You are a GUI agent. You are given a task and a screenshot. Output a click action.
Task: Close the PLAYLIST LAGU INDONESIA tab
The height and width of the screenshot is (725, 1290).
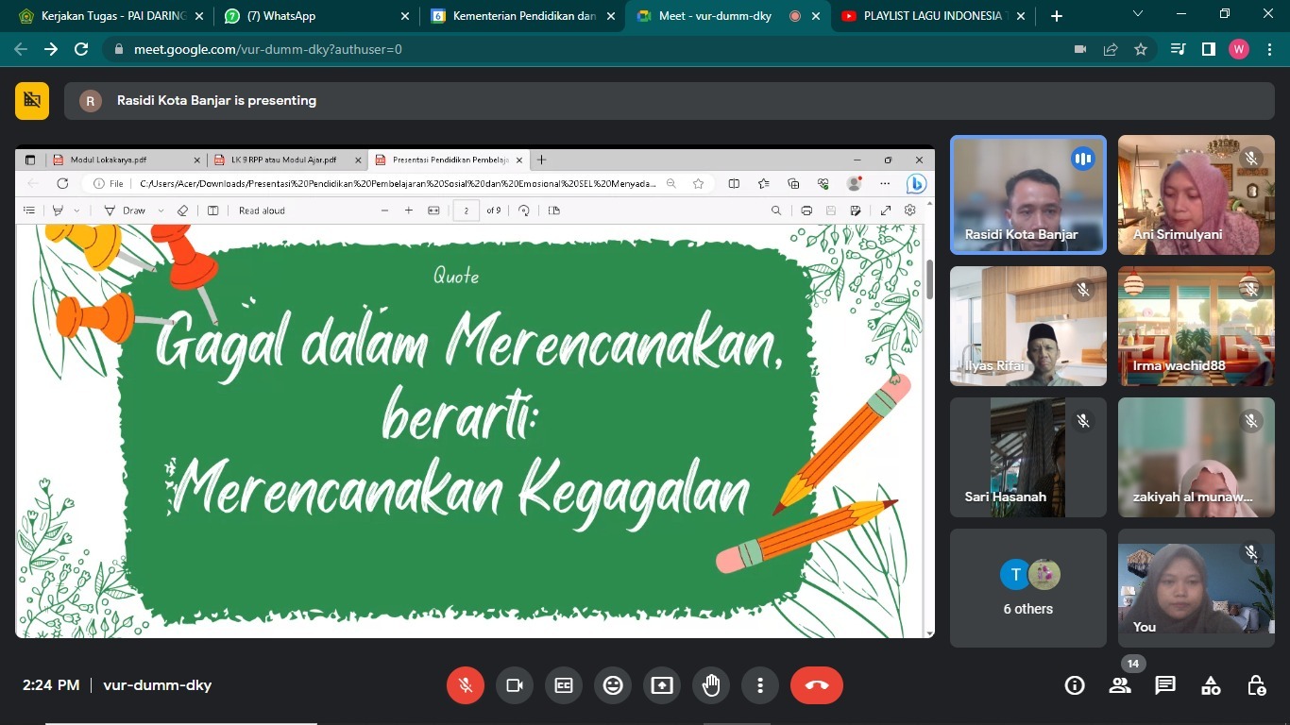[x=1023, y=16]
